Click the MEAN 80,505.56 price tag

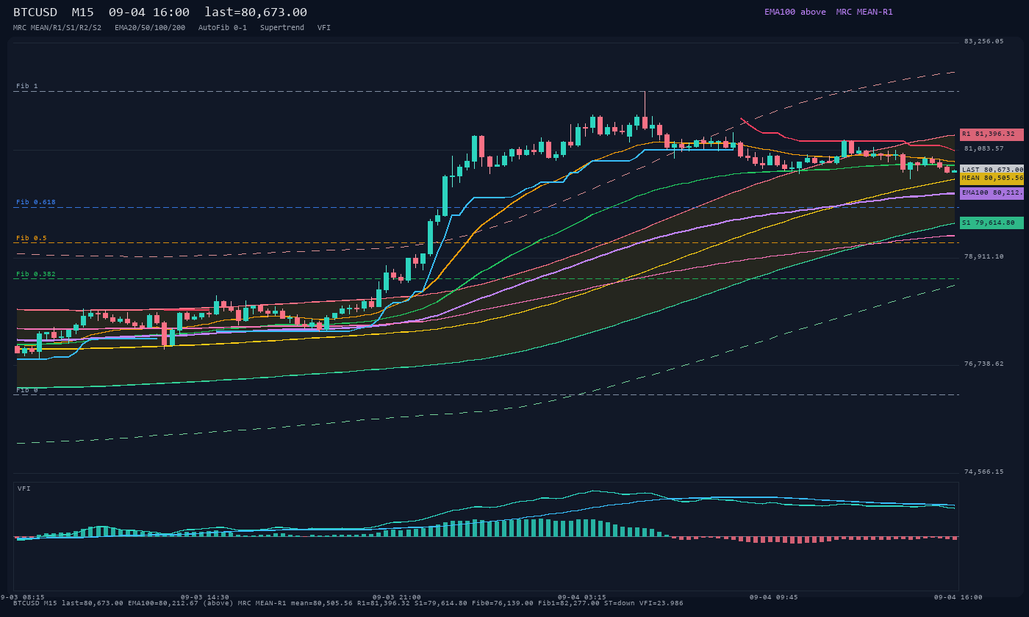[992, 178]
